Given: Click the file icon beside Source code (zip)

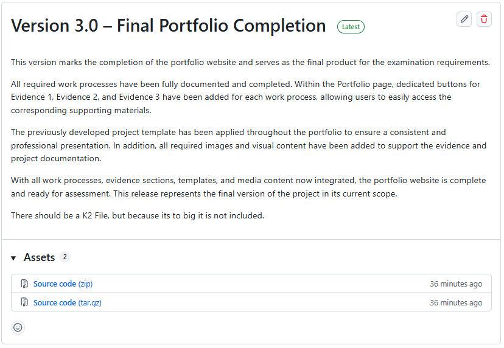Looking at the screenshot, I should click(24, 284).
